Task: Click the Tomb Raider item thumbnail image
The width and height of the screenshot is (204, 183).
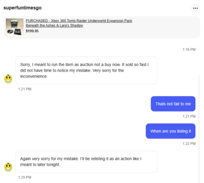Action: [x=15, y=27]
